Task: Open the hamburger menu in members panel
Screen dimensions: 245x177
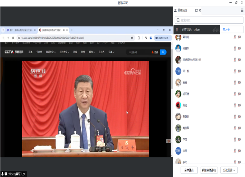Action: tap(242, 10)
